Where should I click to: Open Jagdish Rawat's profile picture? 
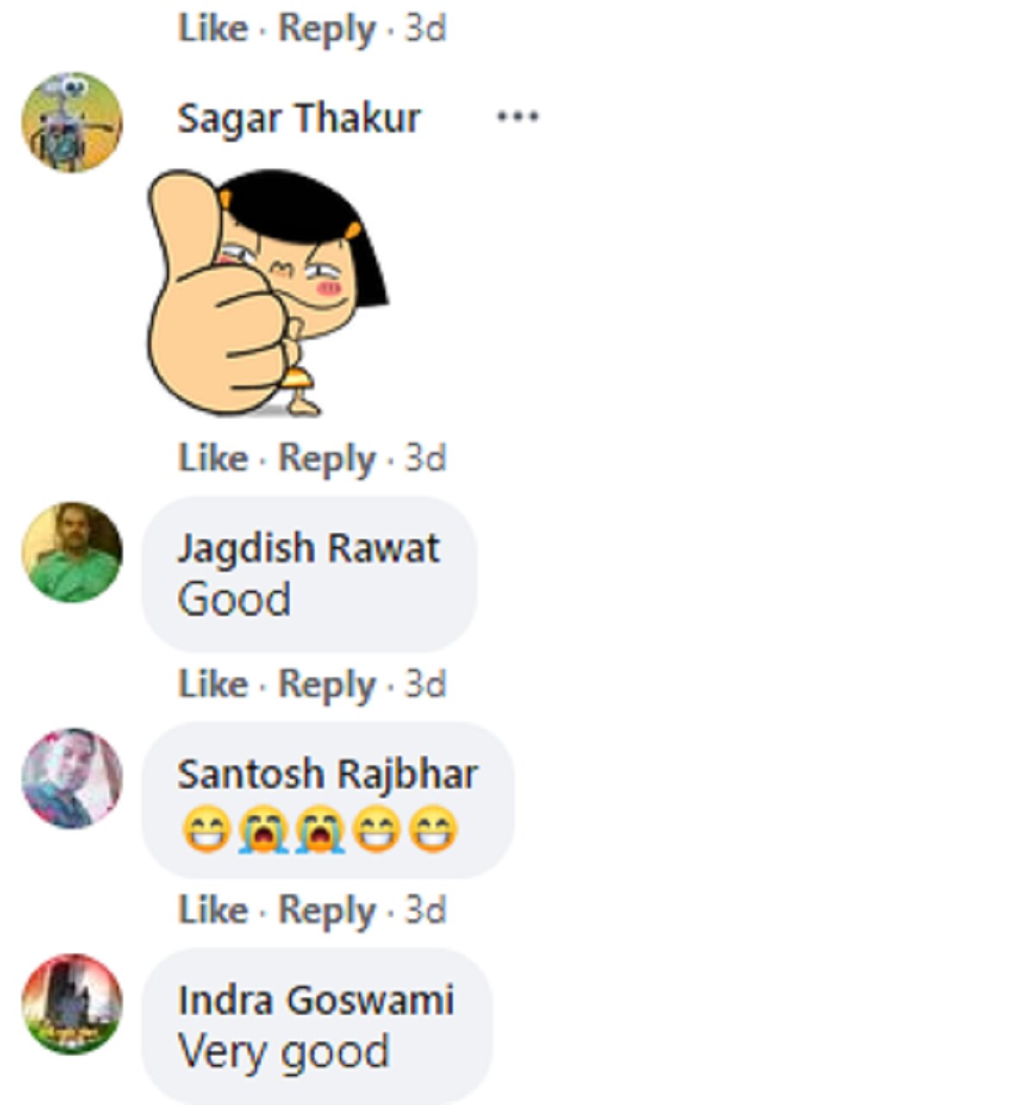72,552
